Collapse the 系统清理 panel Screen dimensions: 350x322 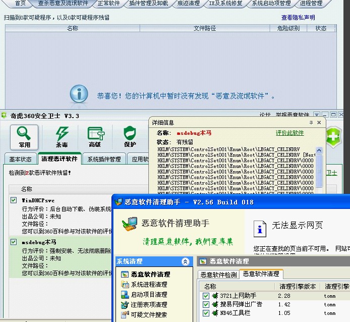[185, 261]
